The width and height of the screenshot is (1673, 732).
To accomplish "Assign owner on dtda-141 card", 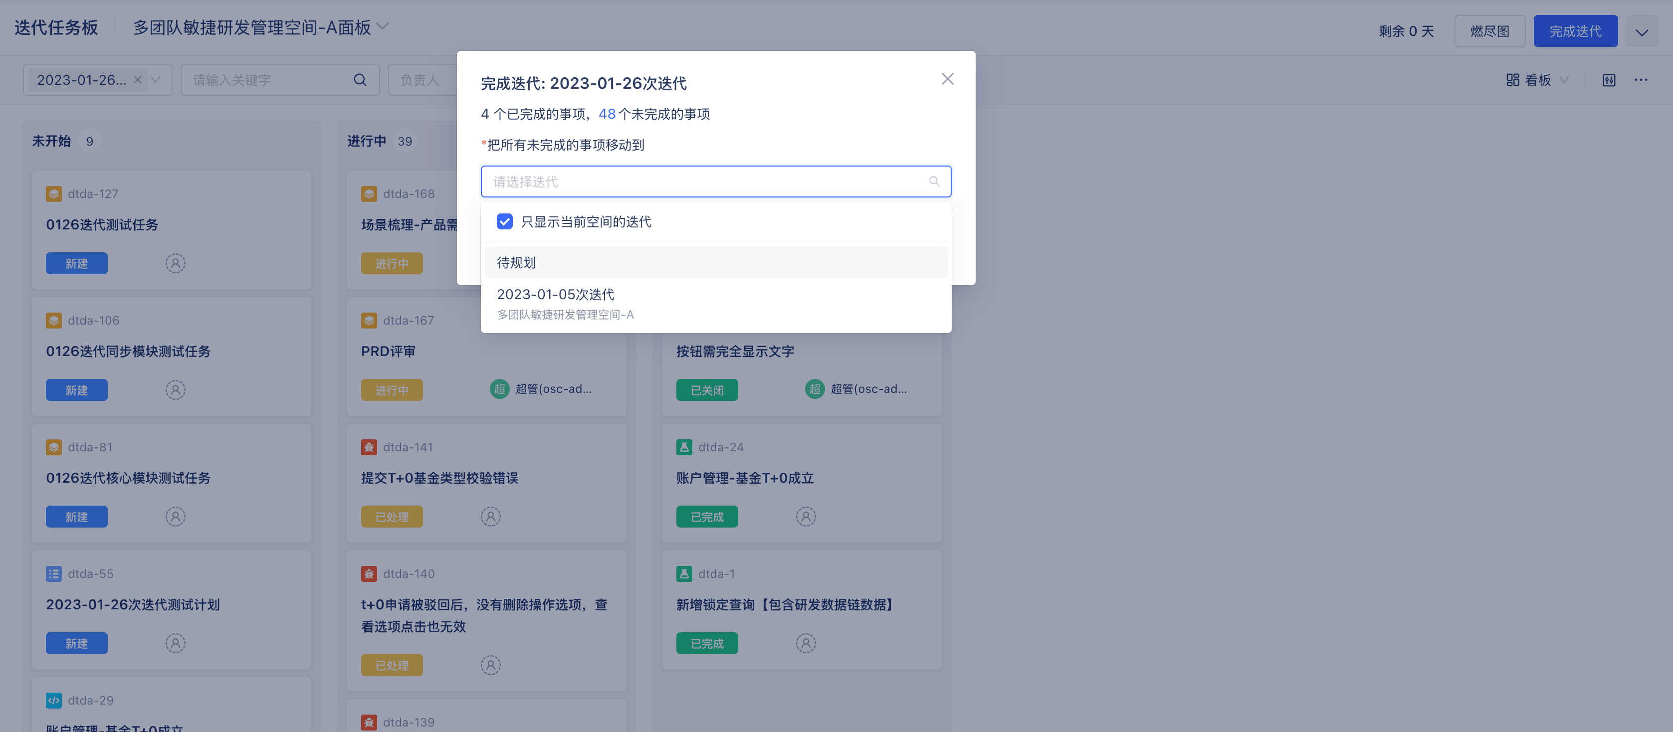I will [x=490, y=517].
